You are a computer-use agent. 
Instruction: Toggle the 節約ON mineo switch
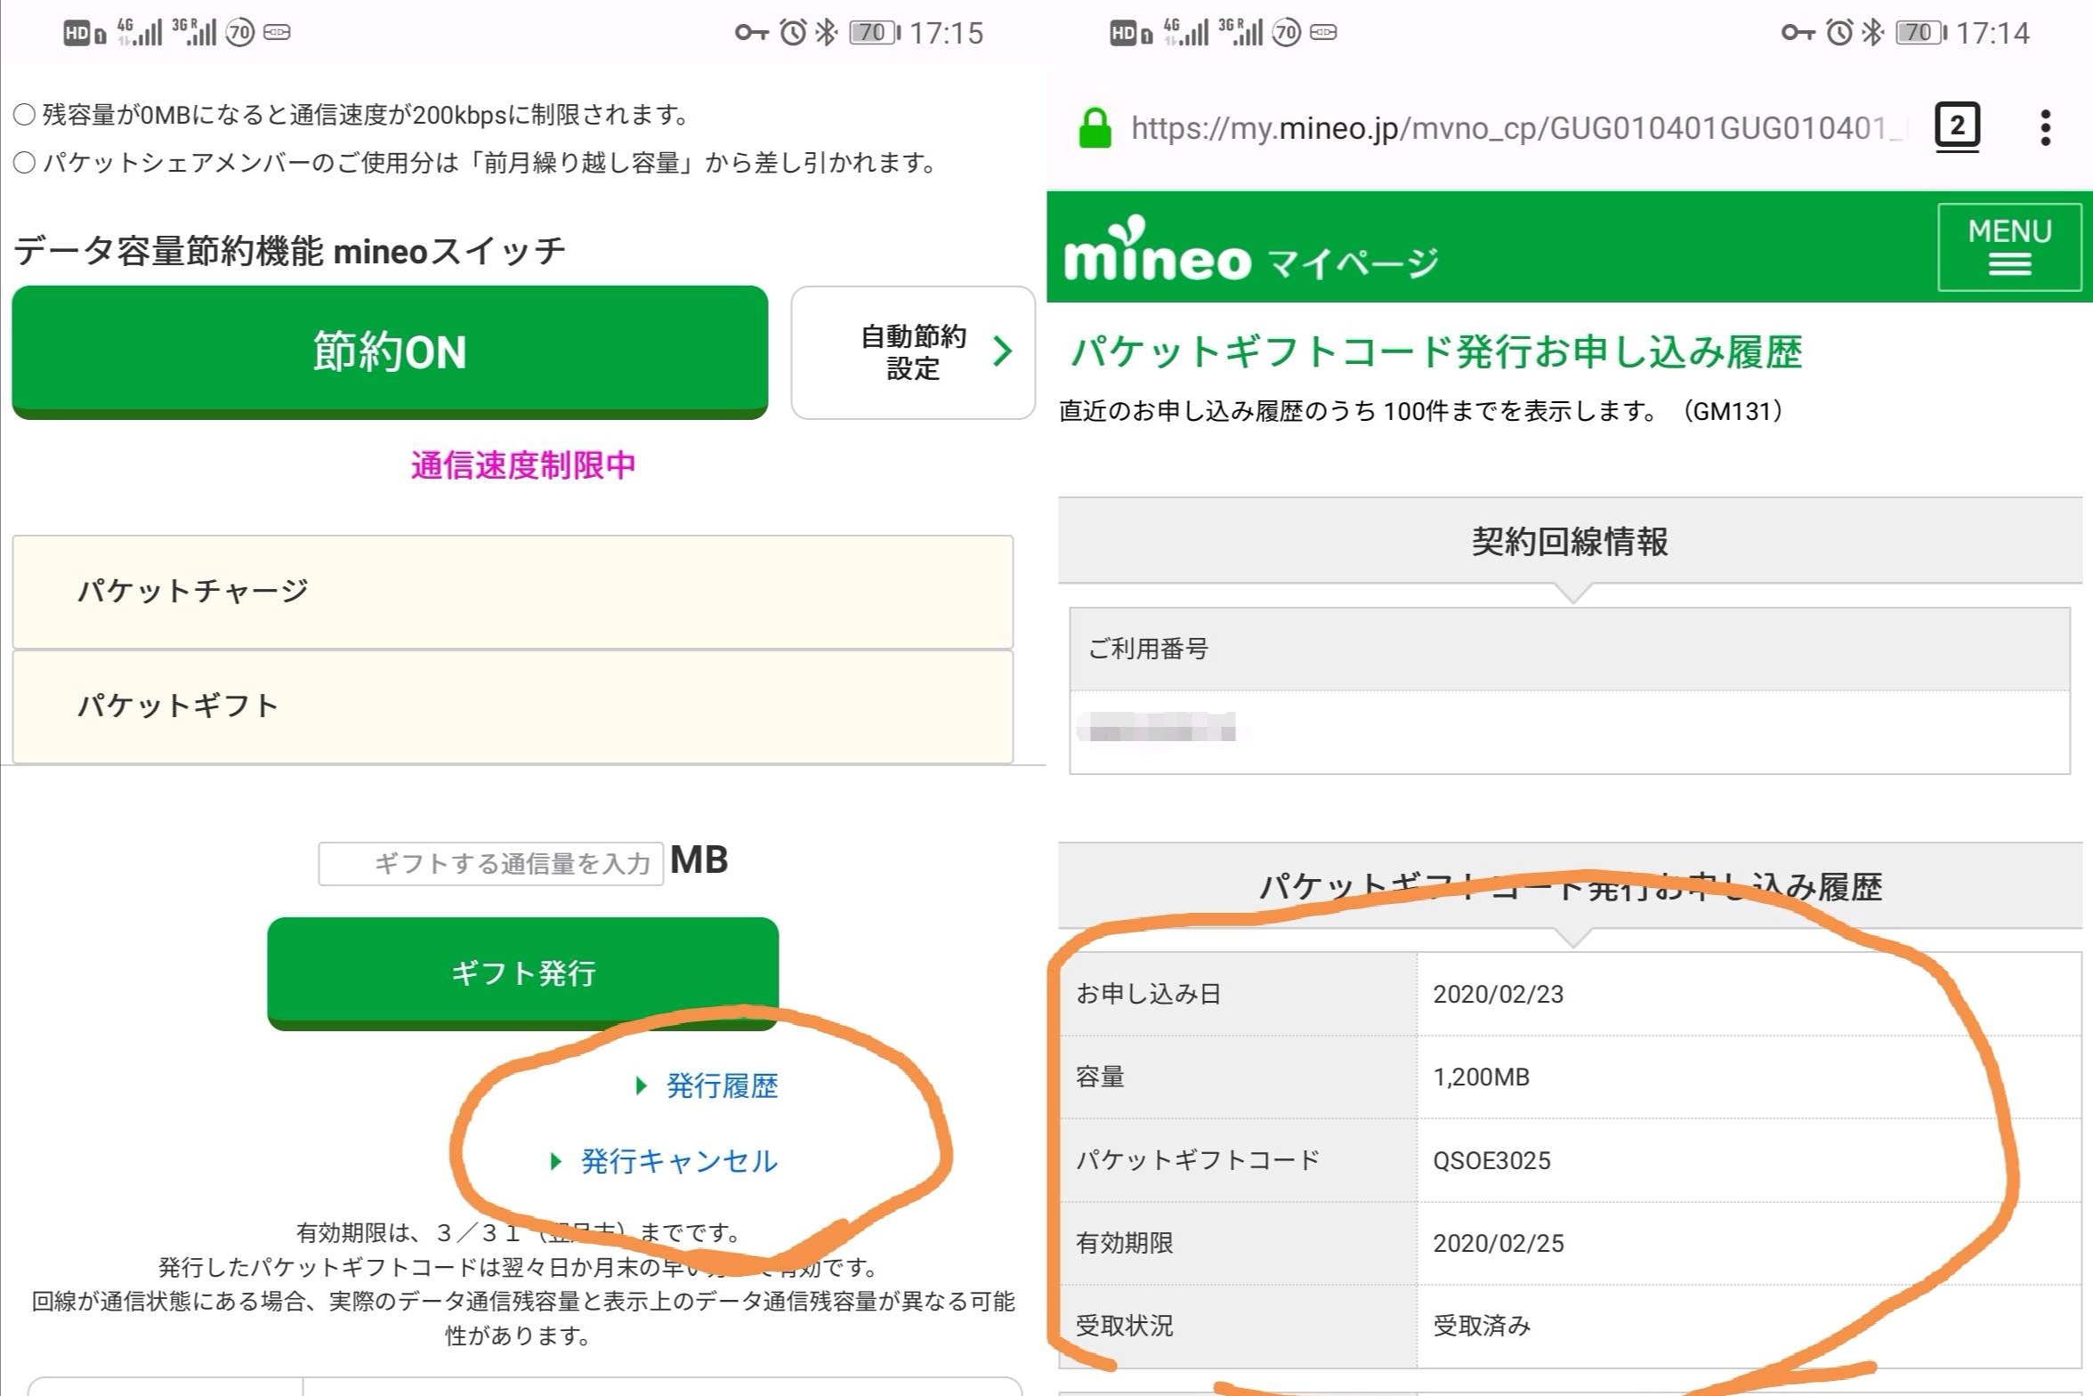[x=389, y=351]
